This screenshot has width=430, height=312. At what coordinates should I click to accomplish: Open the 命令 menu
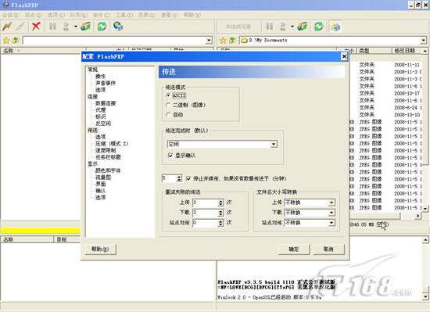(x=101, y=15)
